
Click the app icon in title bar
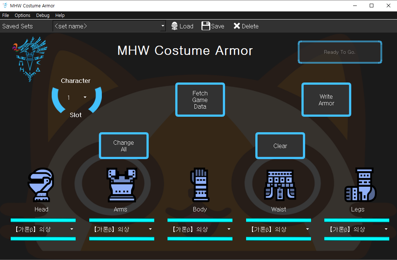[x=5, y=6]
